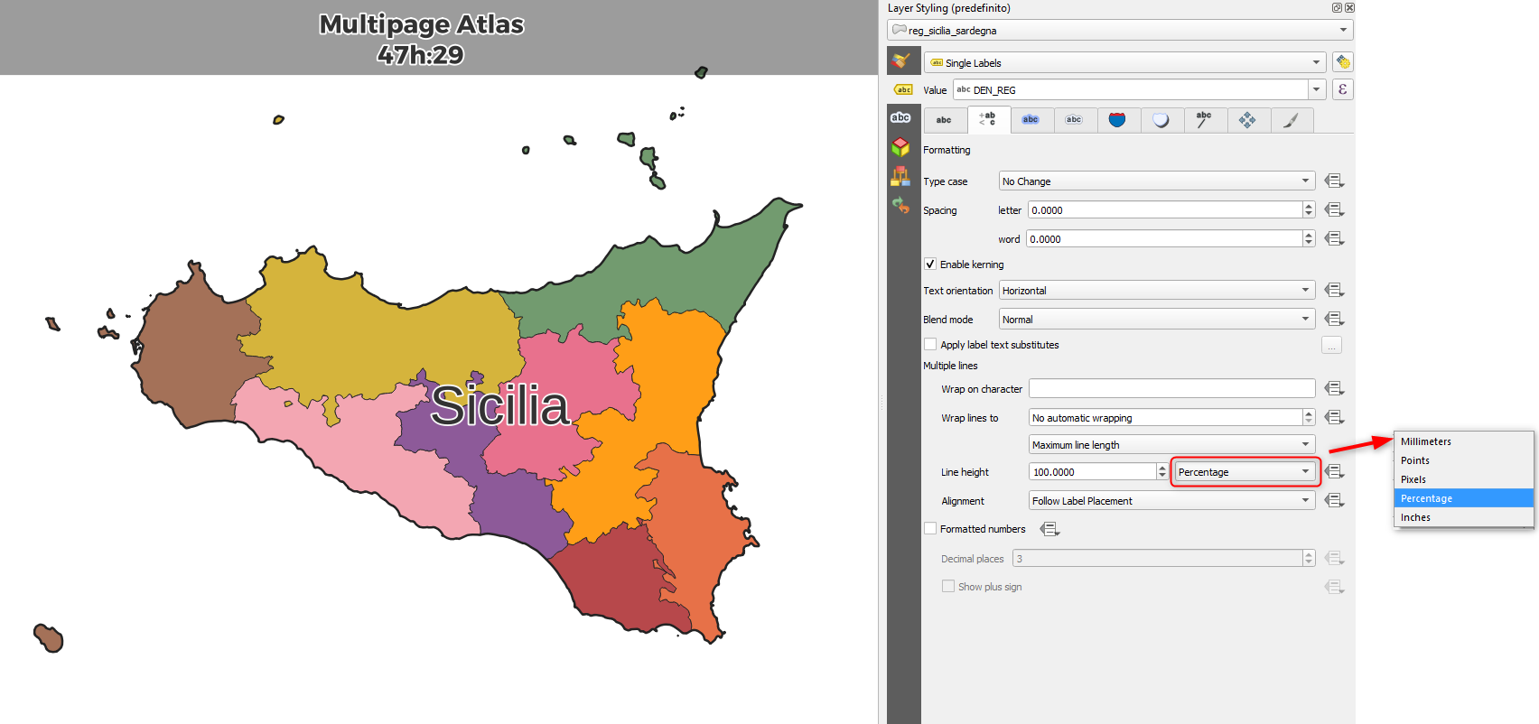Open the History undo-redo panel icon
Screen dimensions: 1539x724
click(900, 206)
